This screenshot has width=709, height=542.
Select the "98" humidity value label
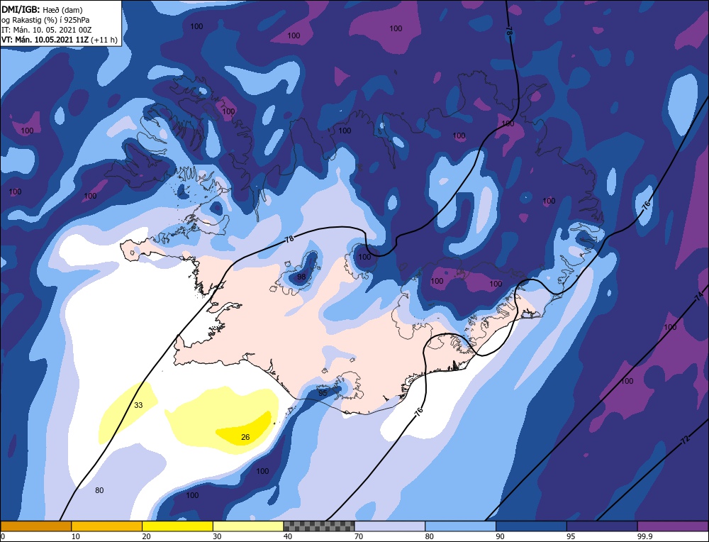(x=301, y=277)
